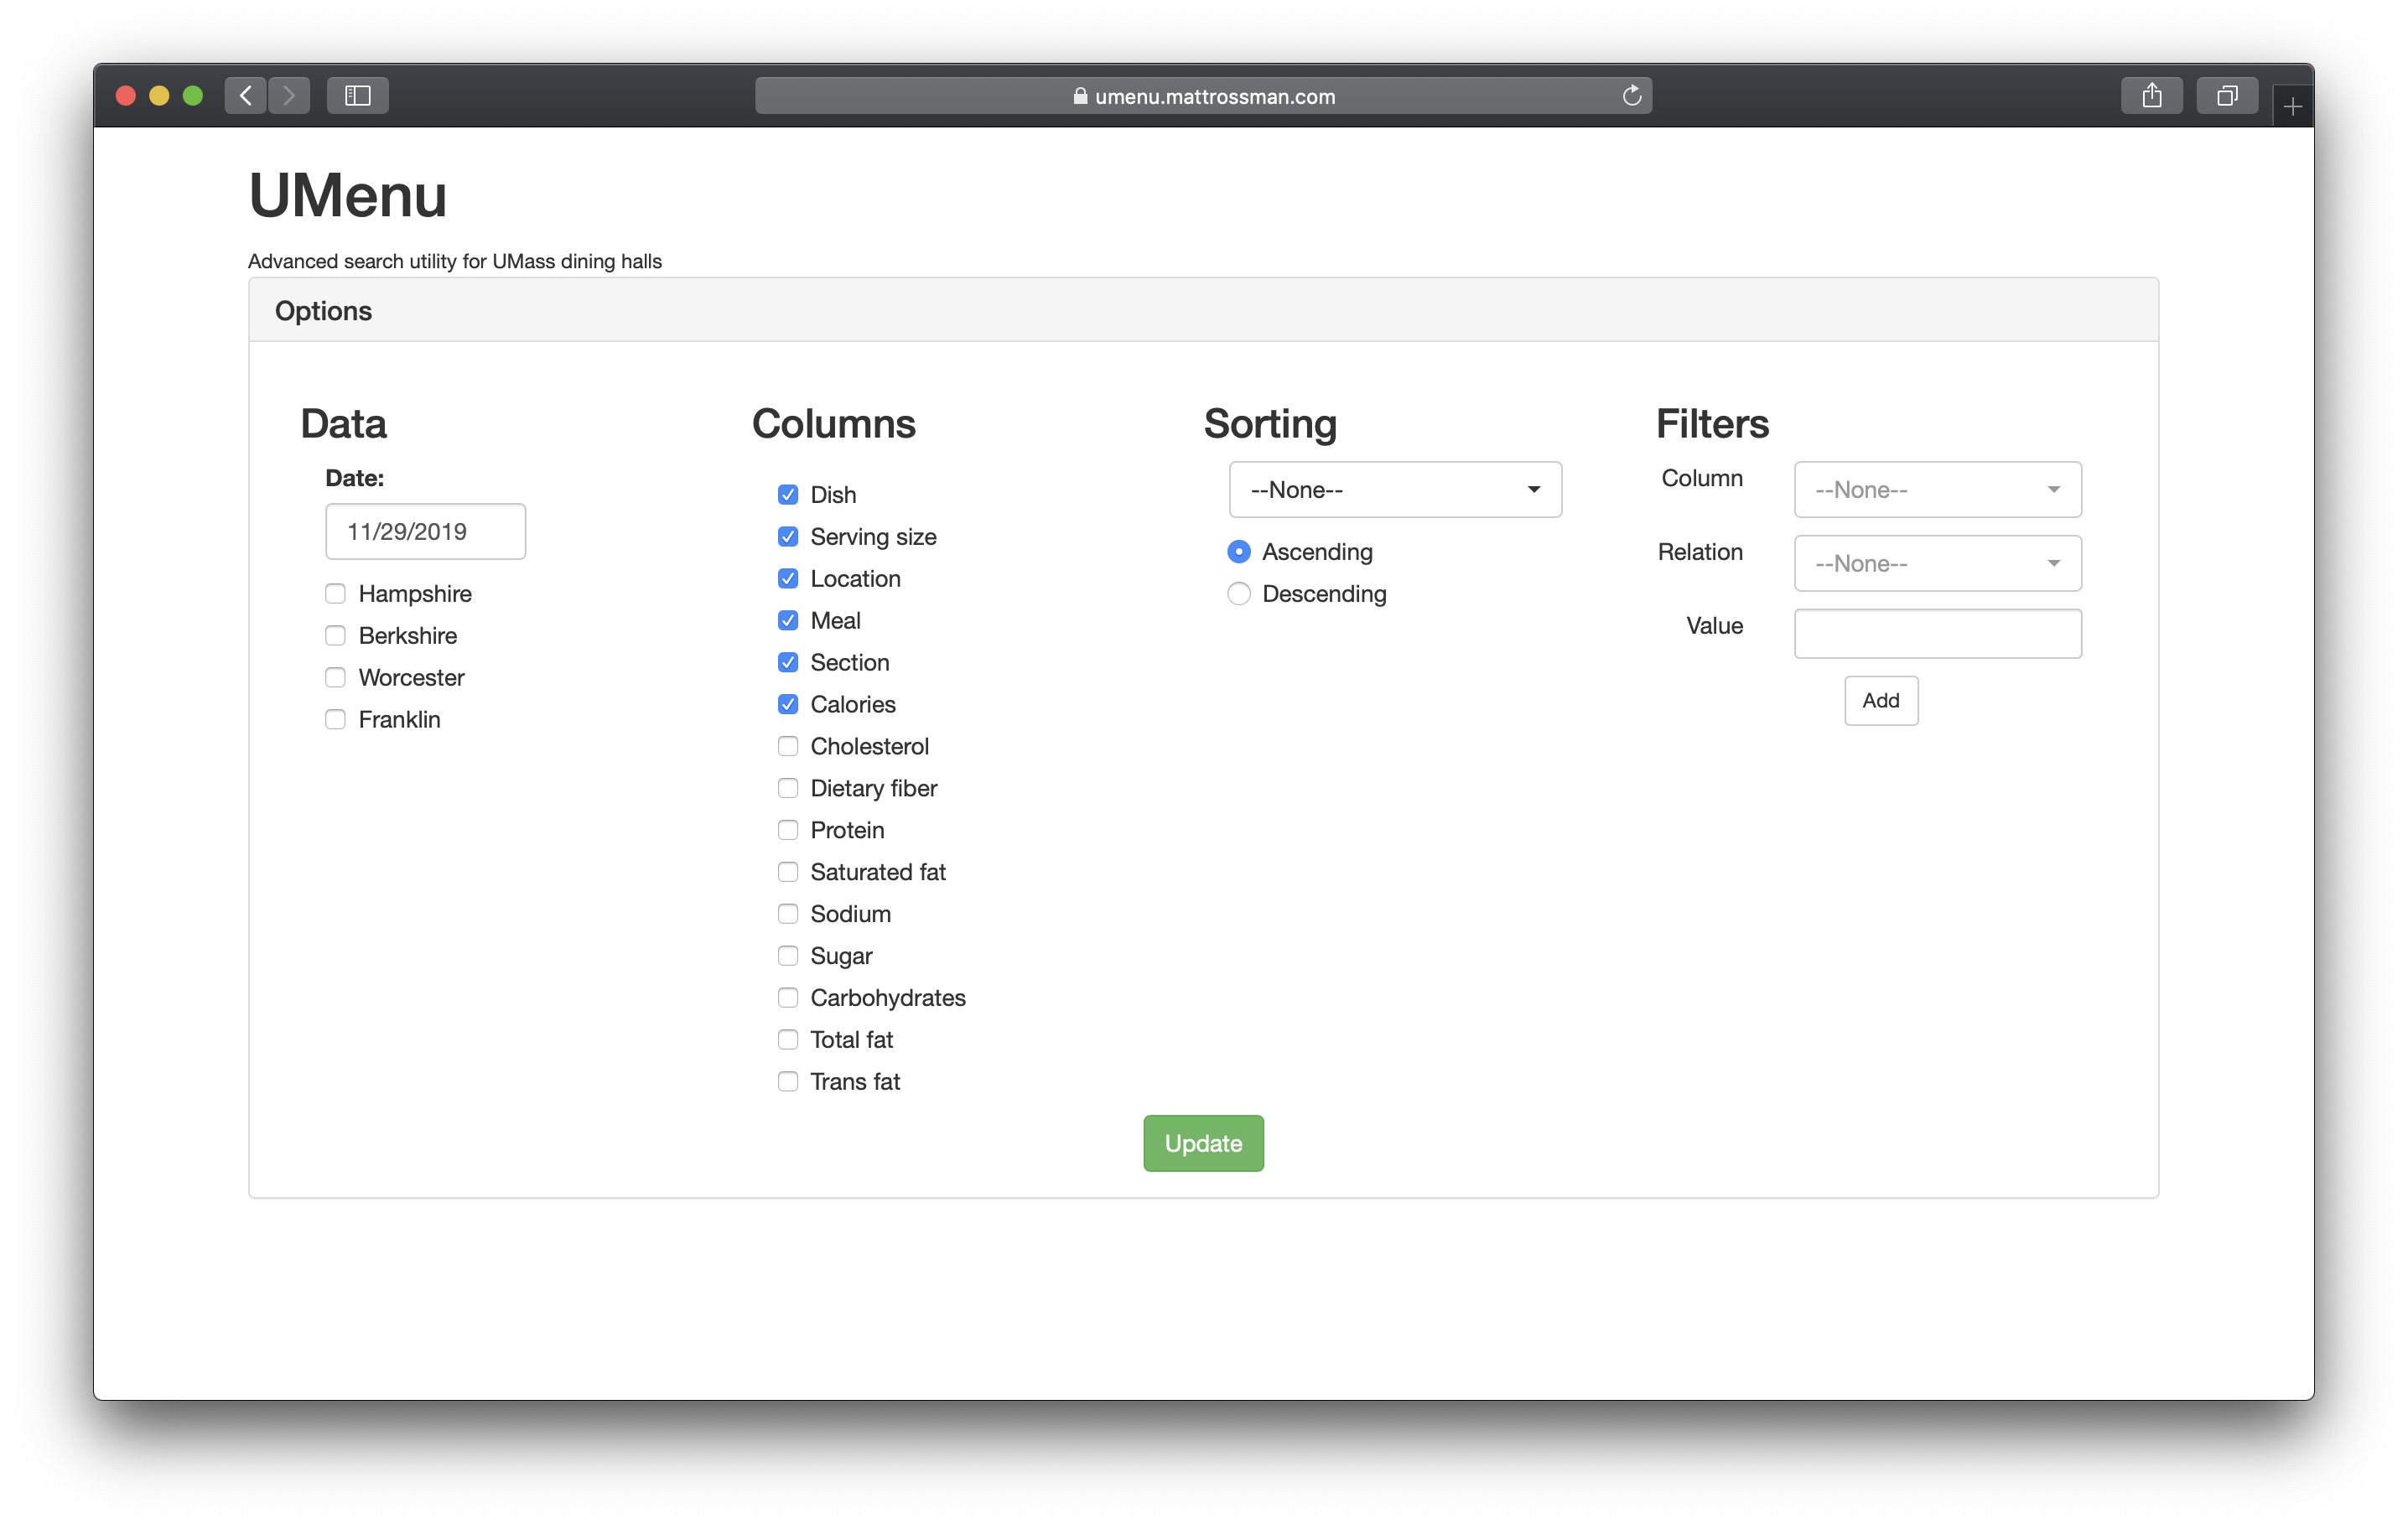Disable the Section column checkbox
2408x1524 pixels.
pos(788,663)
